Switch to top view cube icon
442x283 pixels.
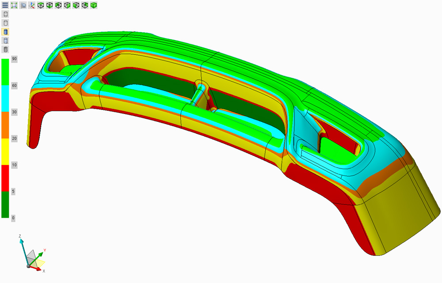pyautogui.click(x=41, y=5)
